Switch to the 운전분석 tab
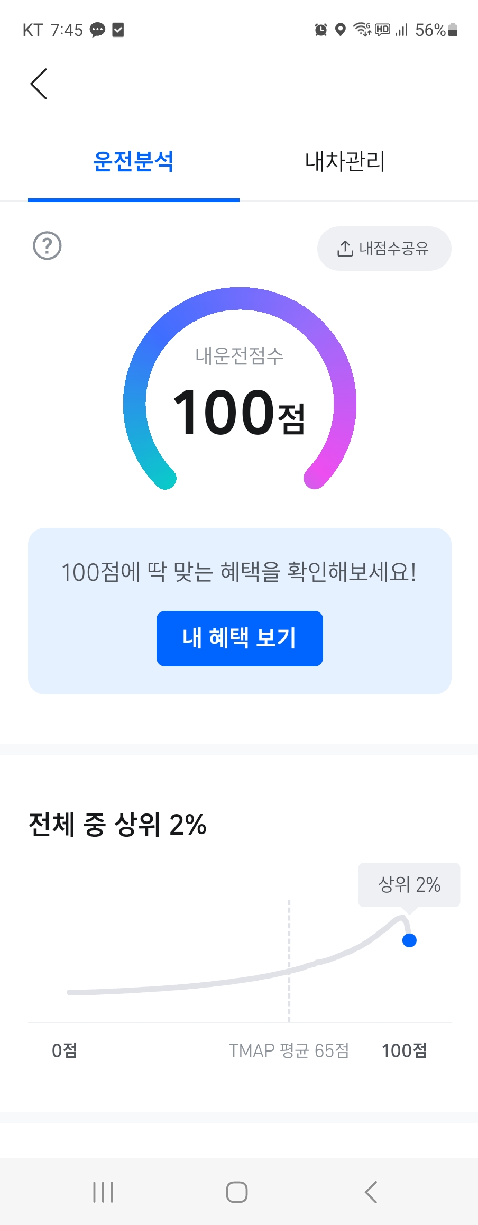Screen dimensions: 478x1225 pos(133,161)
